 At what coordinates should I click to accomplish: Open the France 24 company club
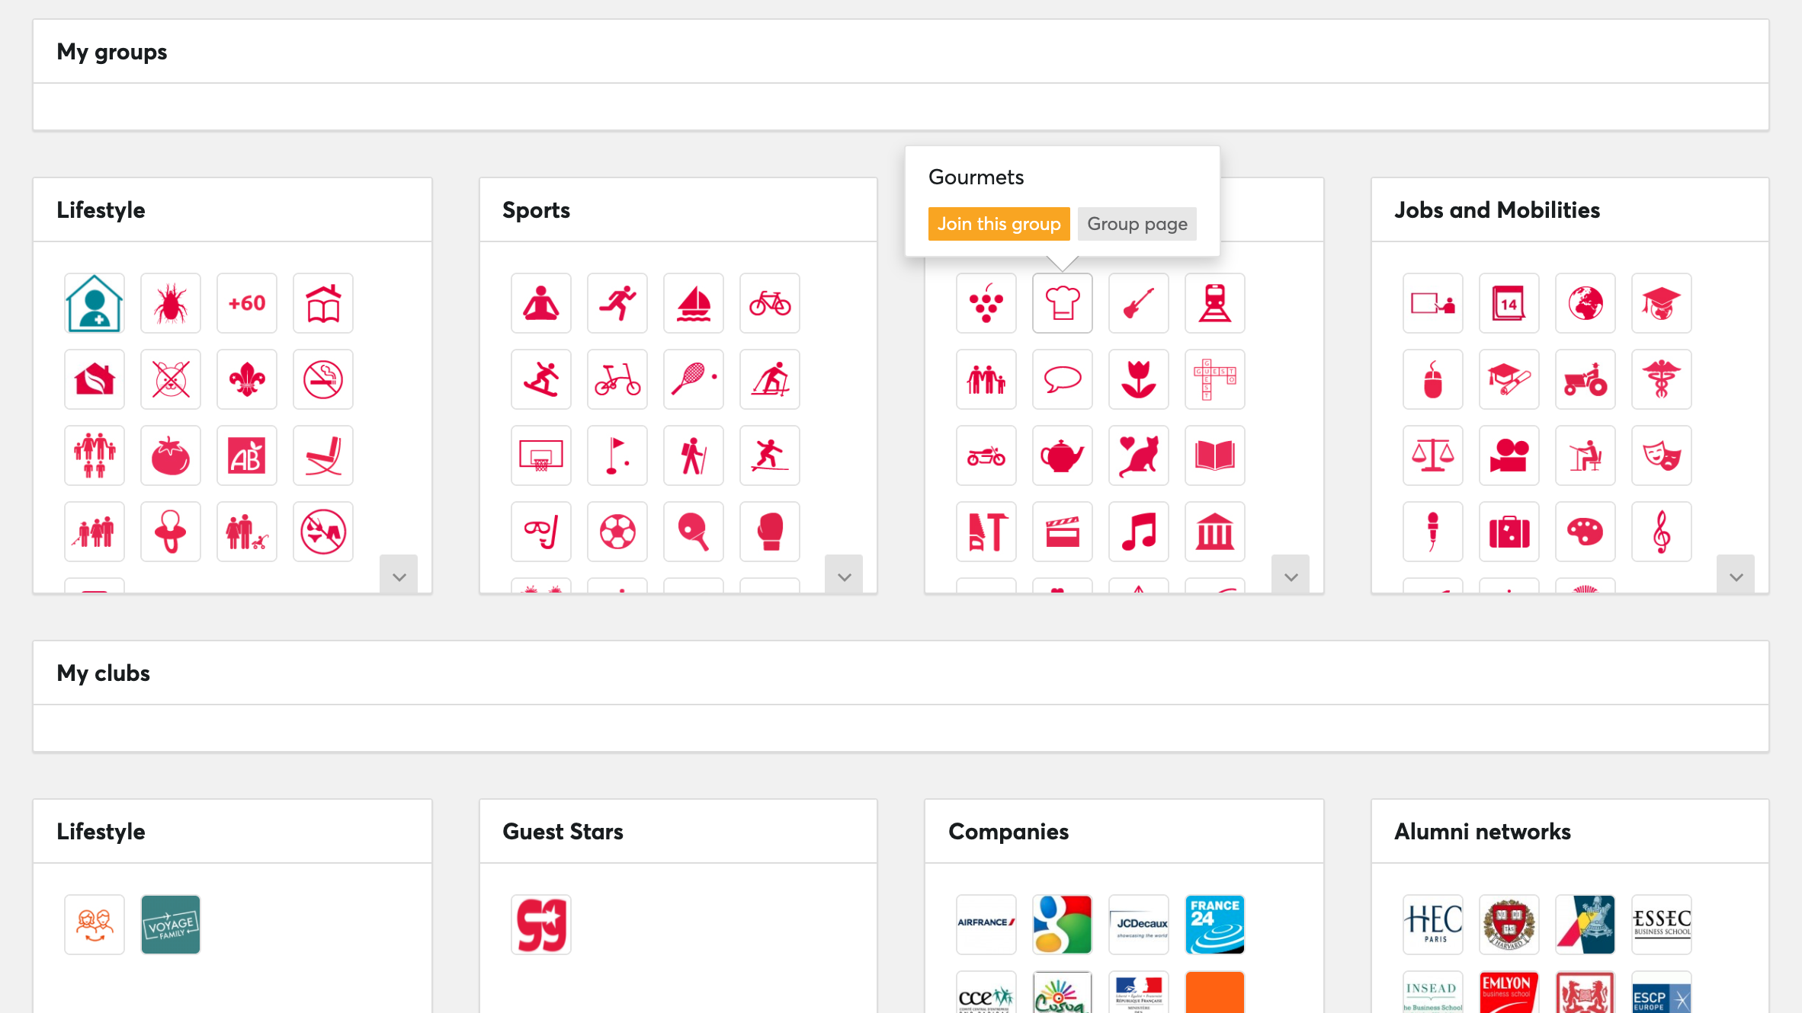(x=1215, y=925)
